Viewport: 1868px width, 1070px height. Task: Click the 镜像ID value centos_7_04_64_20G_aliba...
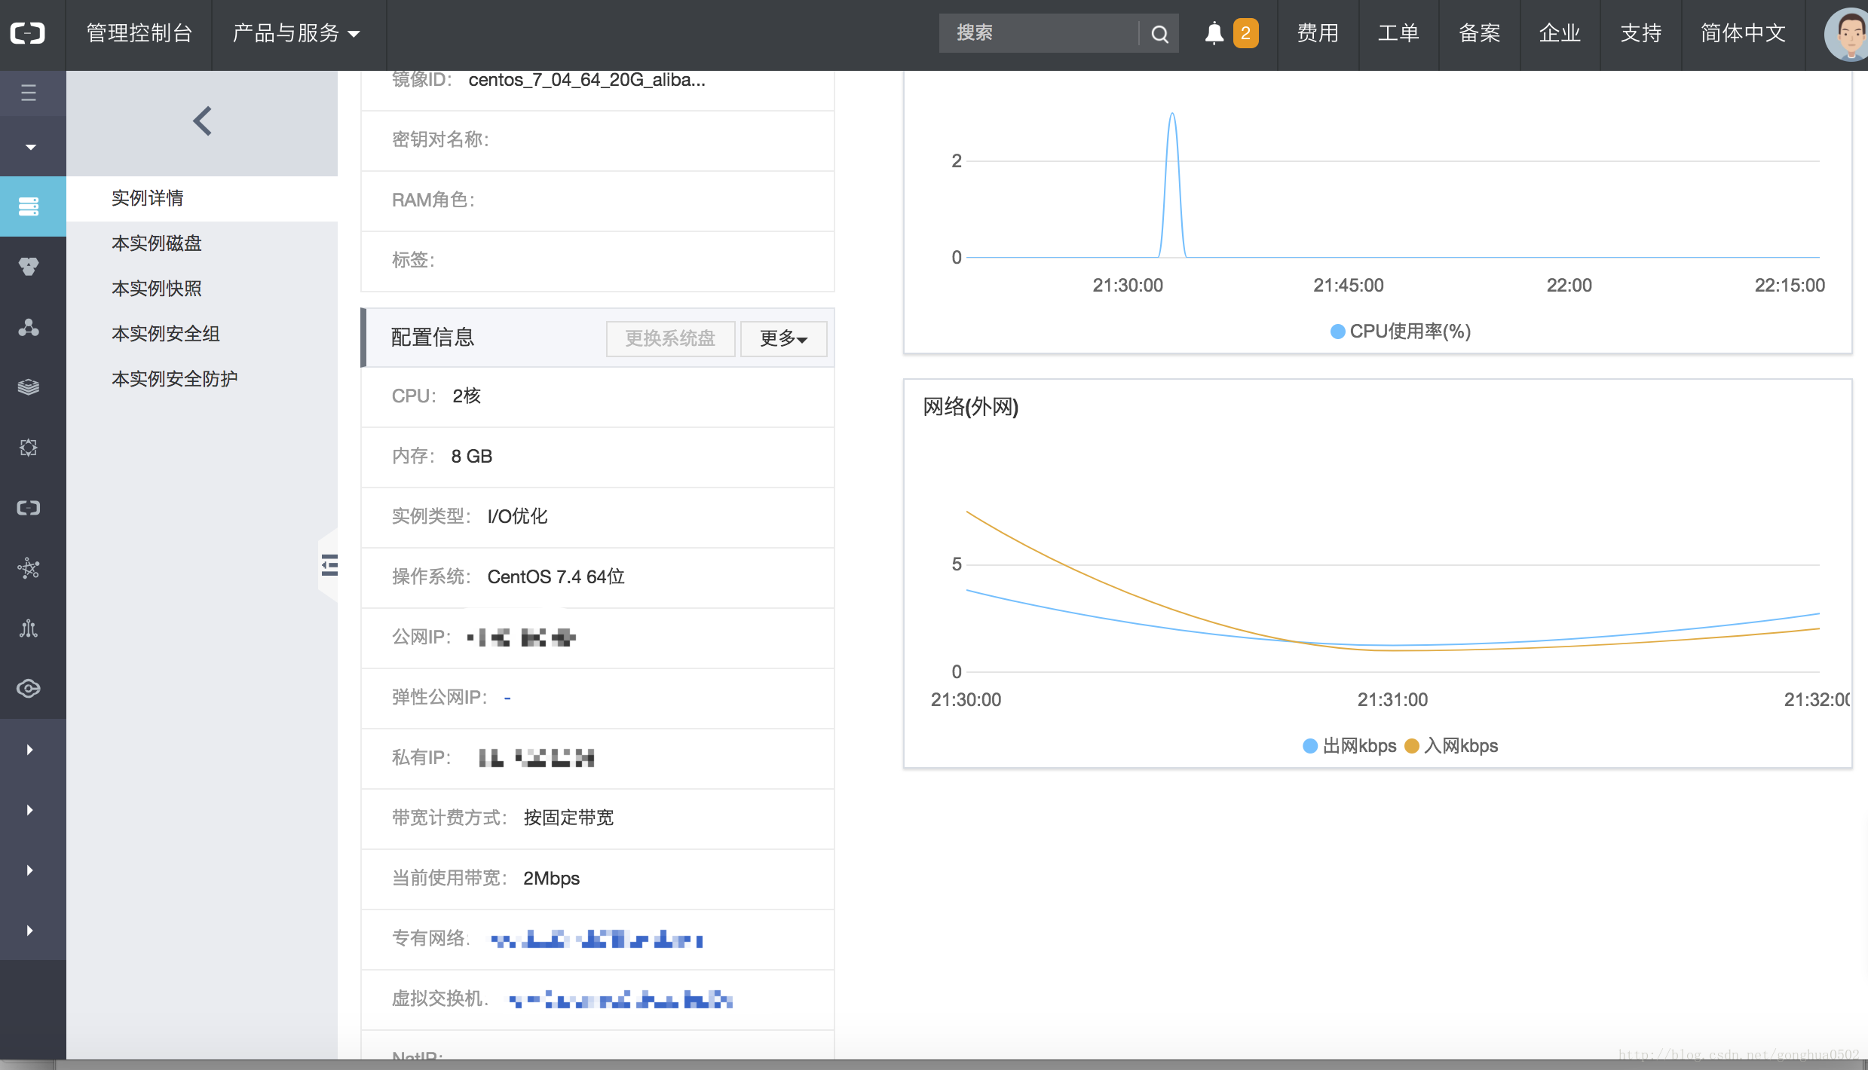(x=586, y=80)
